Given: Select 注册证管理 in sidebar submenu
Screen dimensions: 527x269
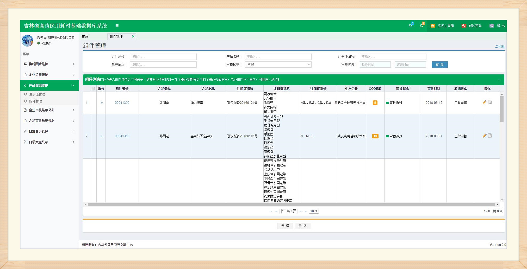Looking at the screenshot, I should [x=37, y=94].
